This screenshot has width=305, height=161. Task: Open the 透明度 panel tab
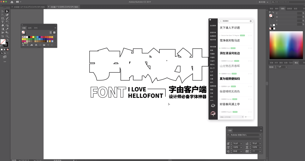[x=289, y=9]
